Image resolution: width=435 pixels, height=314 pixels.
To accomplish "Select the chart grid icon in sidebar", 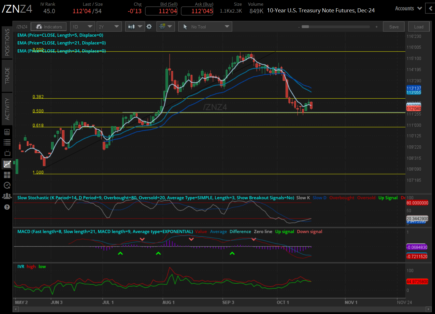I will (x=7, y=164).
